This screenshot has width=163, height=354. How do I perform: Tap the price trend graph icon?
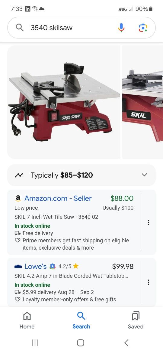point(19,175)
